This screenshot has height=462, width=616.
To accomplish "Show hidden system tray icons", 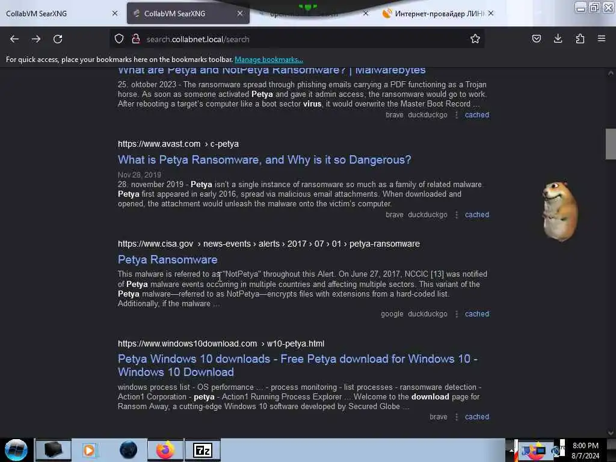I will pyautogui.click(x=511, y=451).
